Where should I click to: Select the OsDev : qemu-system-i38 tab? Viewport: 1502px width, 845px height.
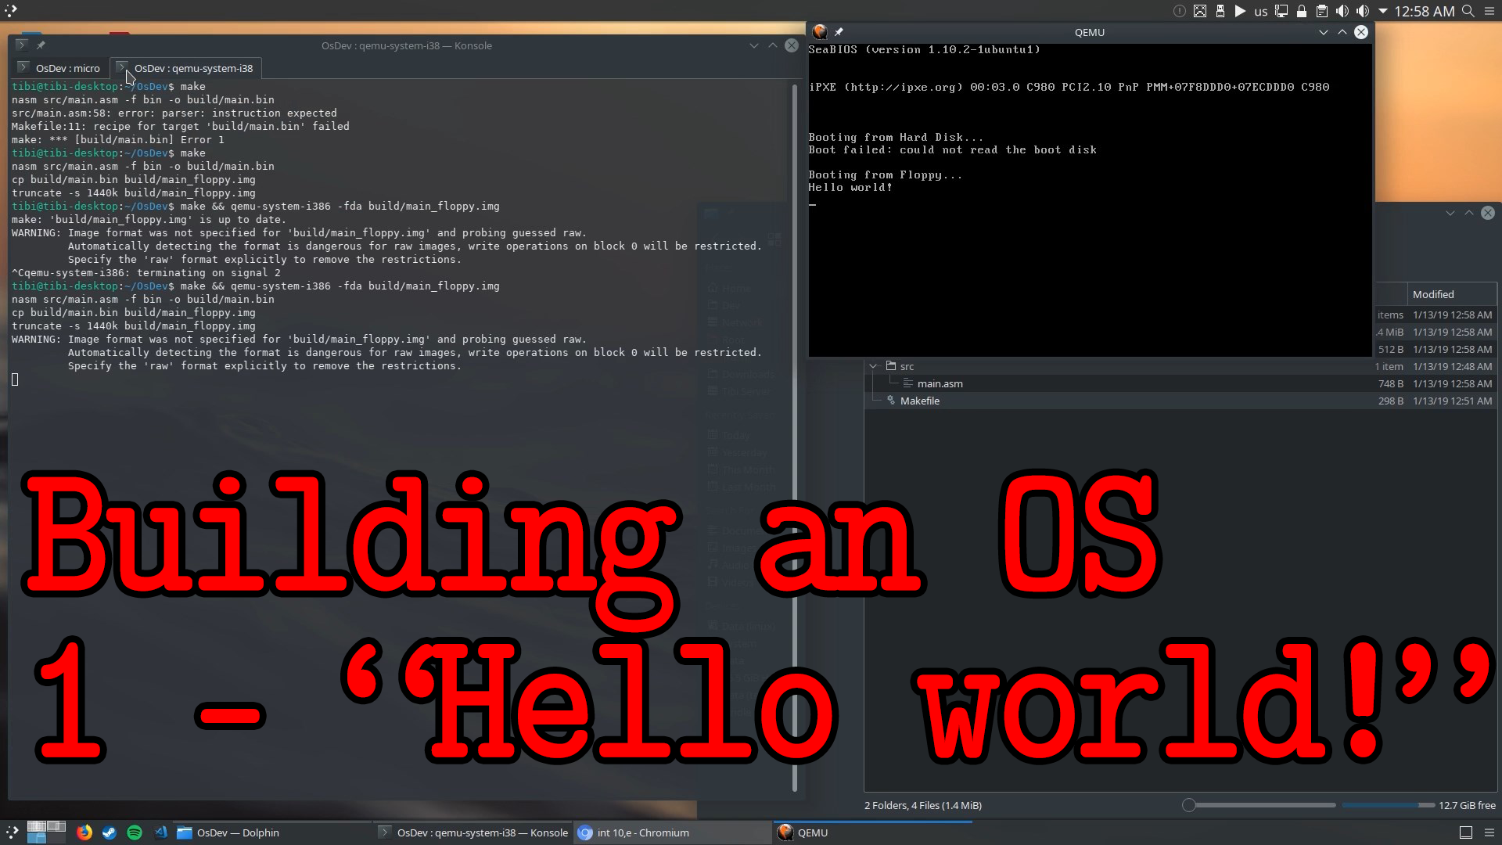click(186, 68)
